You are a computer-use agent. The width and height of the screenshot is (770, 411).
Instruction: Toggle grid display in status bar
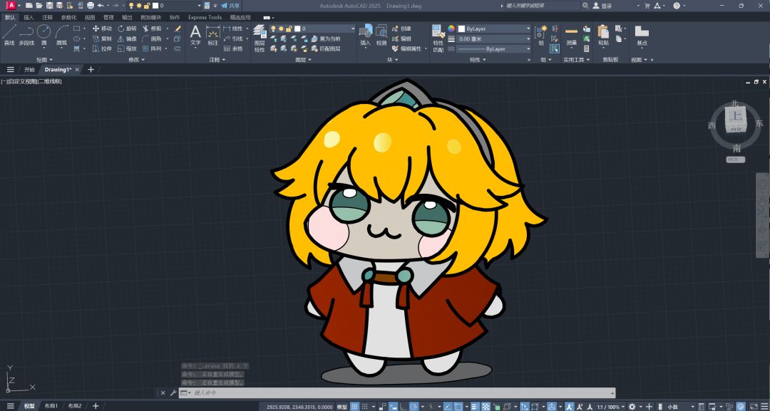[354, 407]
